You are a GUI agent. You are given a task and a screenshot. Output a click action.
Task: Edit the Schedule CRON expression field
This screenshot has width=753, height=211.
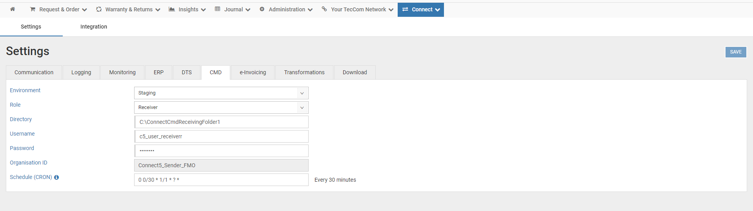(221, 180)
